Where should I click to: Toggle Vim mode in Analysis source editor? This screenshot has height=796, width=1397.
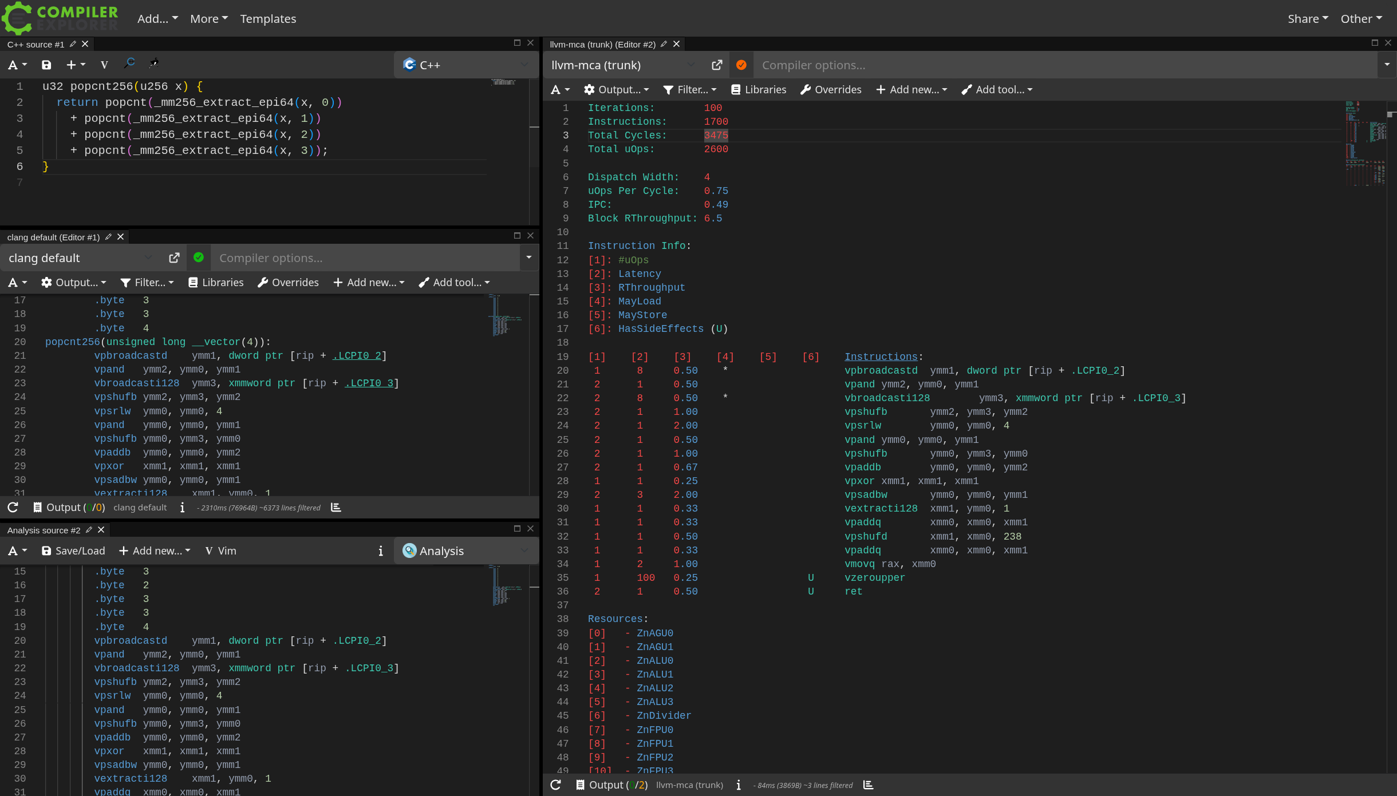221,551
